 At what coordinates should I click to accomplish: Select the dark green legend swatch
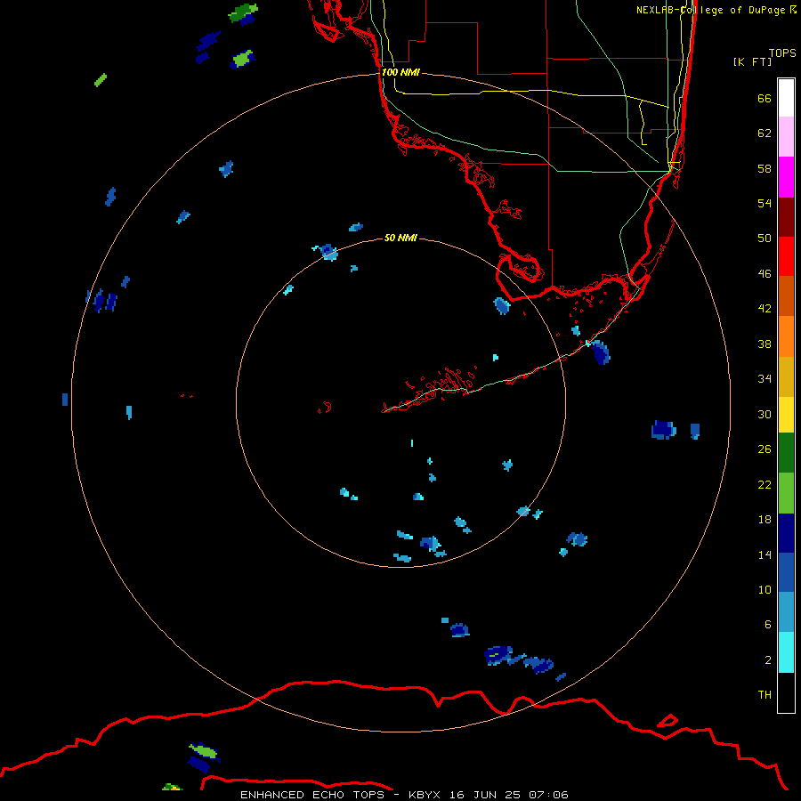786,453
